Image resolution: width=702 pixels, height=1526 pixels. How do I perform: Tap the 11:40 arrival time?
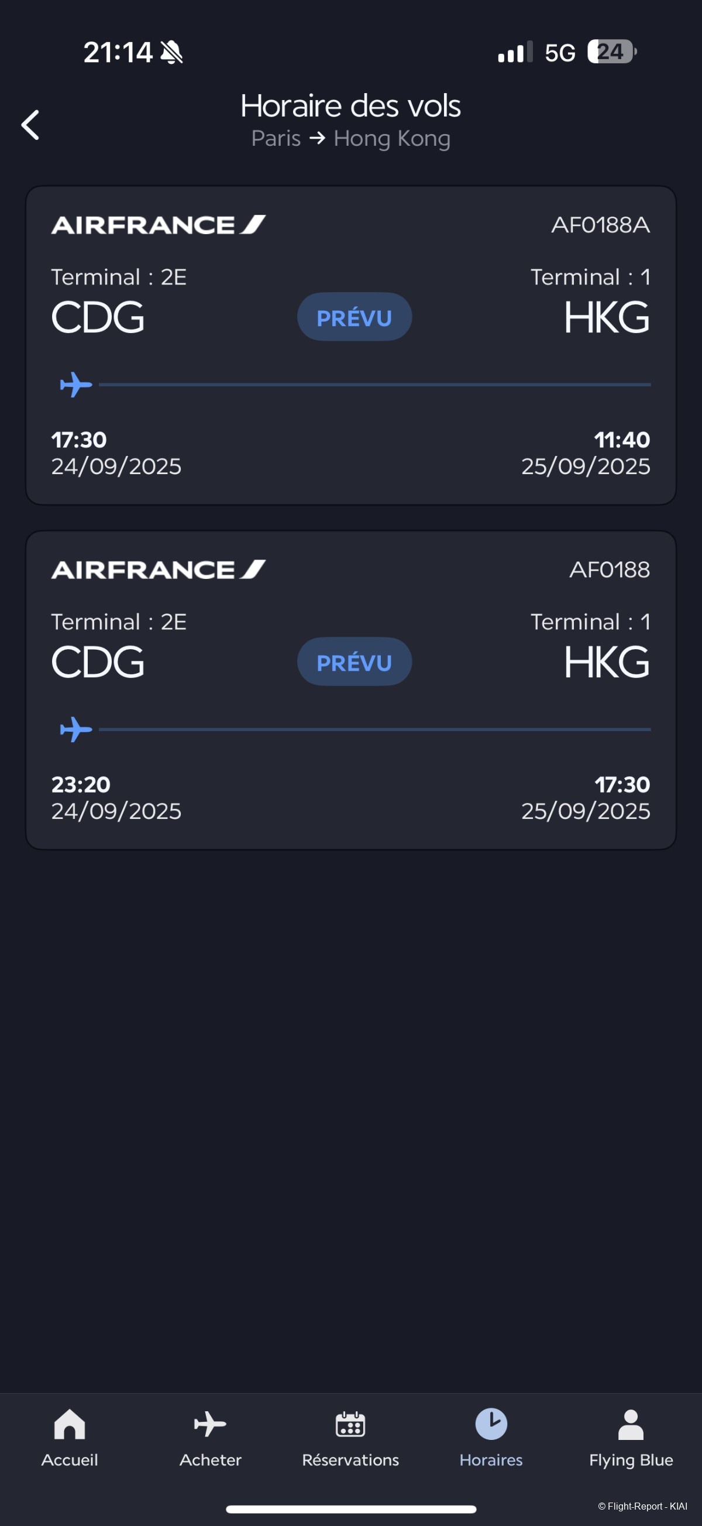pos(621,440)
